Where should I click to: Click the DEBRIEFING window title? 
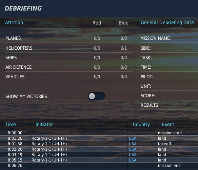(23, 8)
